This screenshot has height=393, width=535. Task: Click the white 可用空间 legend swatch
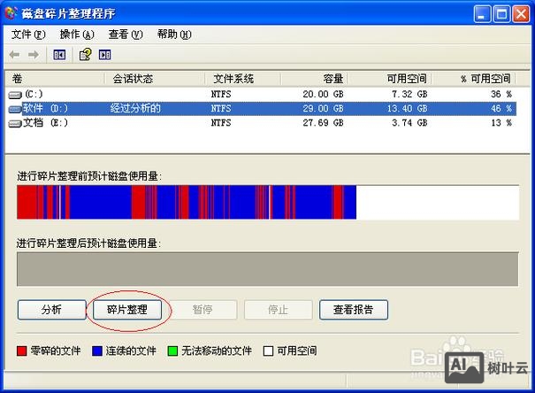[x=268, y=351]
